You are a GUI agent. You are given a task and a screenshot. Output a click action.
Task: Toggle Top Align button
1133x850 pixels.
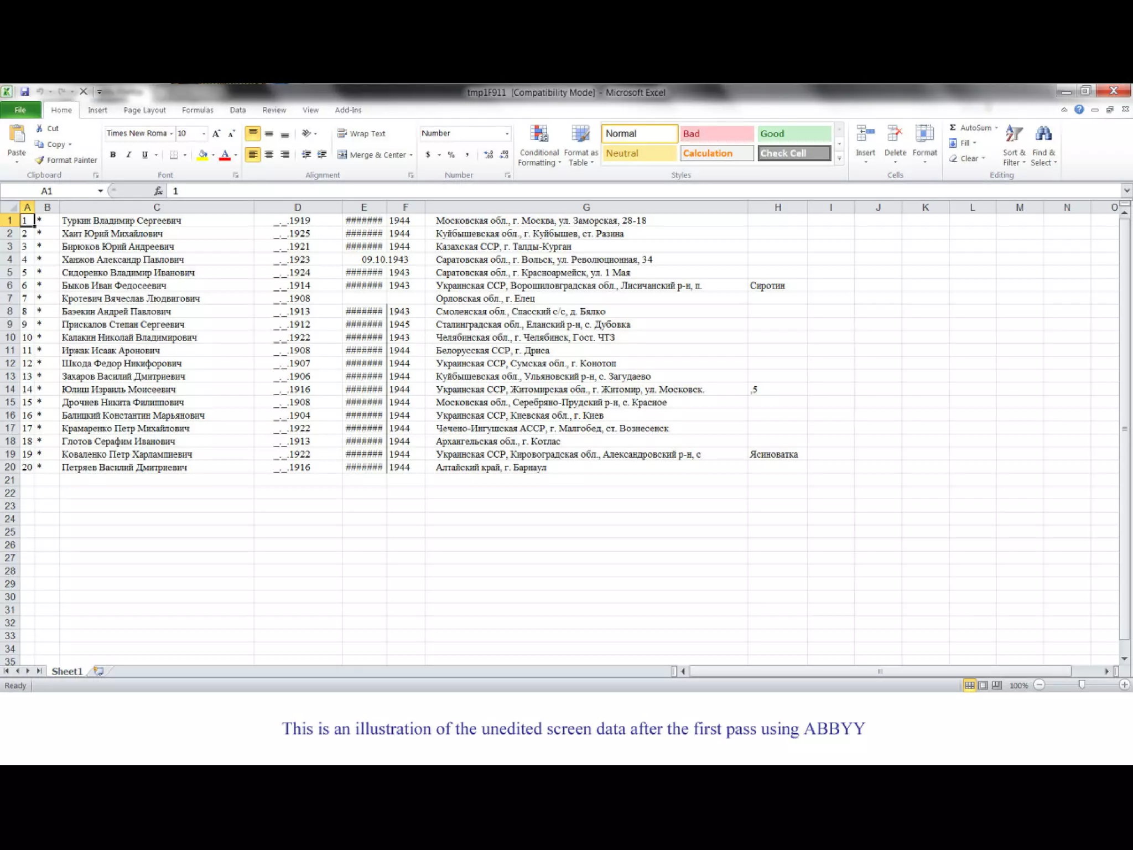(253, 133)
